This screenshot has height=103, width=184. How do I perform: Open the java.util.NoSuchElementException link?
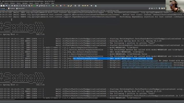click(139, 61)
